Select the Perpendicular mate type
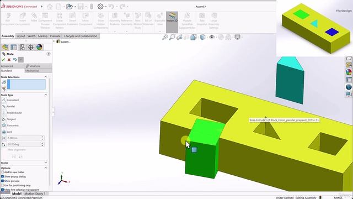The height and width of the screenshot is (199, 353). (12, 113)
